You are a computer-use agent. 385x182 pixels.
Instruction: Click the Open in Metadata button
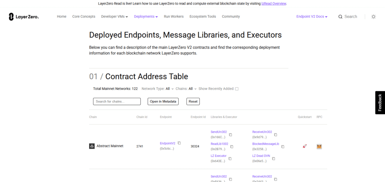click(163, 102)
